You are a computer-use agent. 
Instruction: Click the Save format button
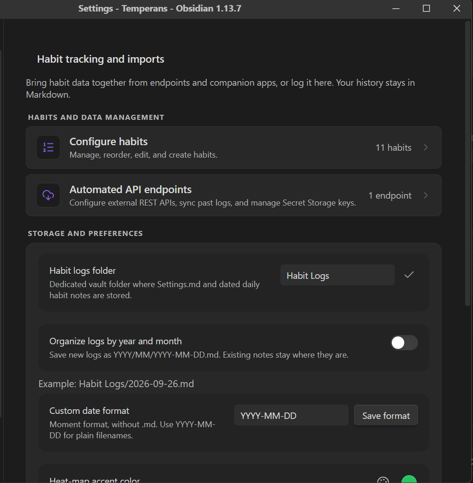point(386,415)
